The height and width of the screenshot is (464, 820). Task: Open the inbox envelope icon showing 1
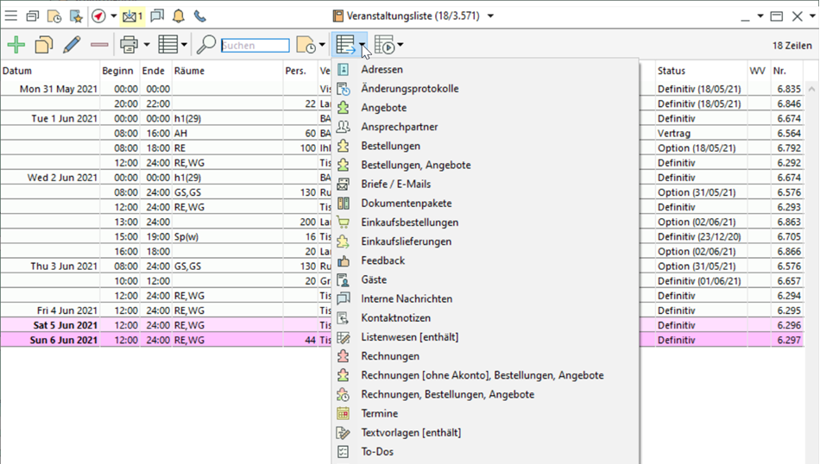click(131, 16)
